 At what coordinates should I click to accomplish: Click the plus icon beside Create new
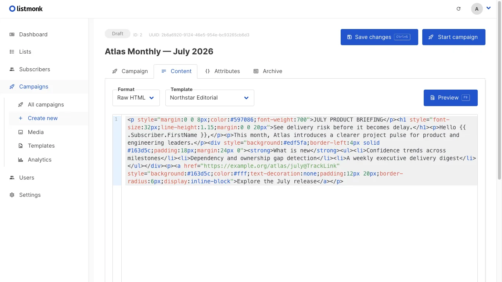click(x=21, y=118)
